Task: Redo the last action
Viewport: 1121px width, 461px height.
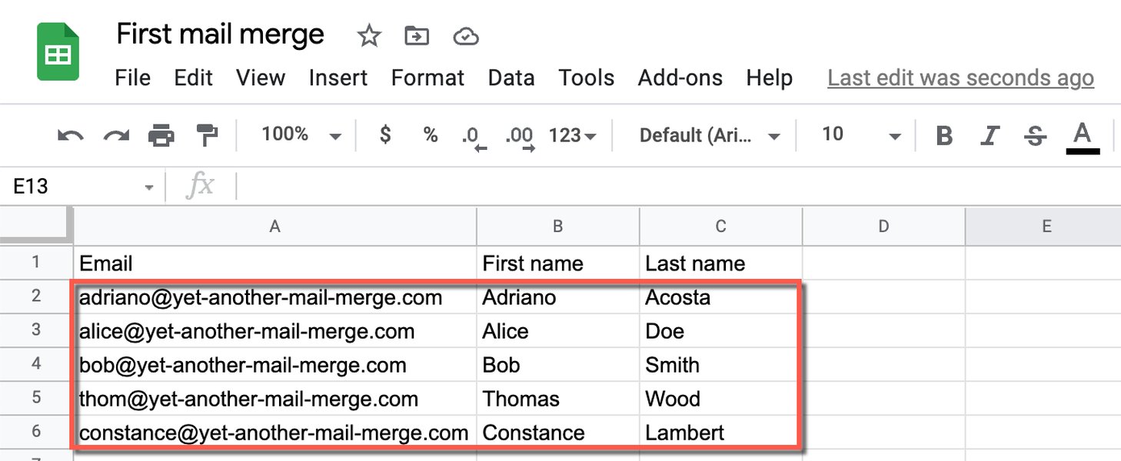Action: (116, 136)
